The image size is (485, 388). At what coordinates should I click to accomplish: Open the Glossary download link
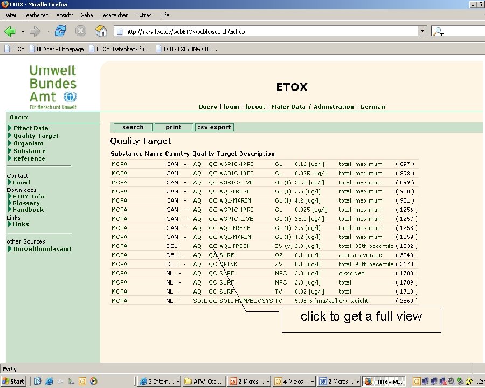coord(26,203)
